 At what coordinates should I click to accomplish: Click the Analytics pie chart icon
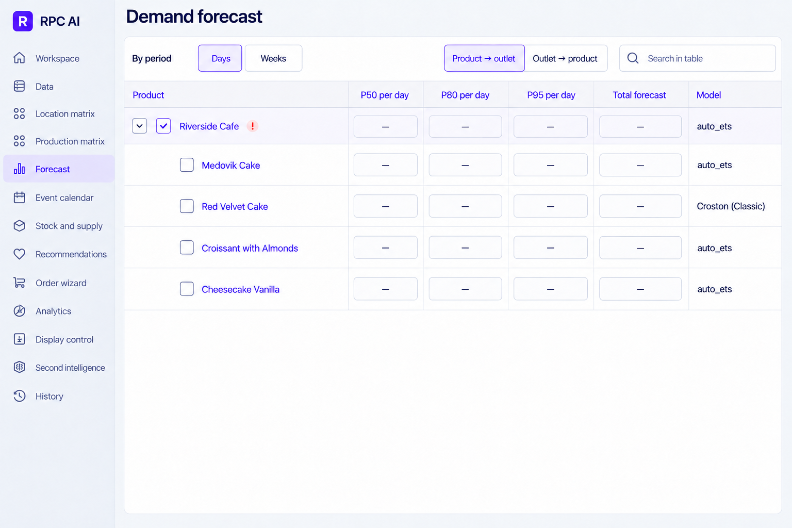pos(19,311)
